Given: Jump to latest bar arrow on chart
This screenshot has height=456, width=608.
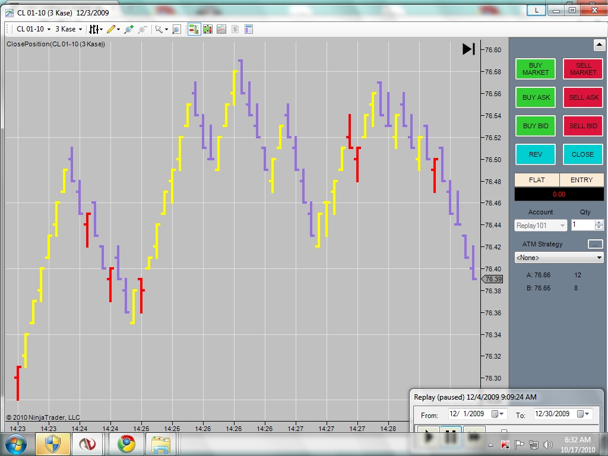Looking at the screenshot, I should click(468, 49).
